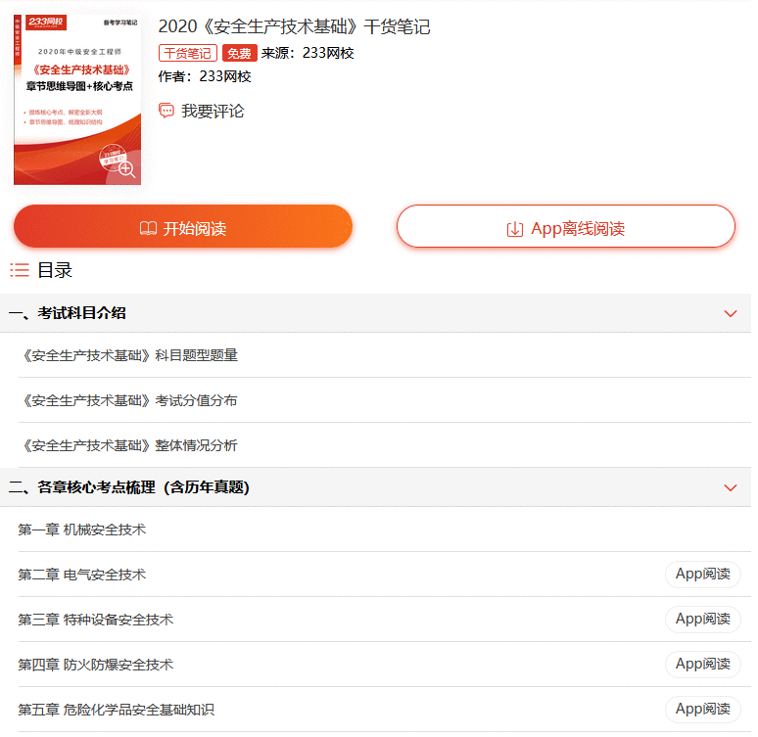Collapse the 各章核心考点梳理 section chevron

(730, 487)
